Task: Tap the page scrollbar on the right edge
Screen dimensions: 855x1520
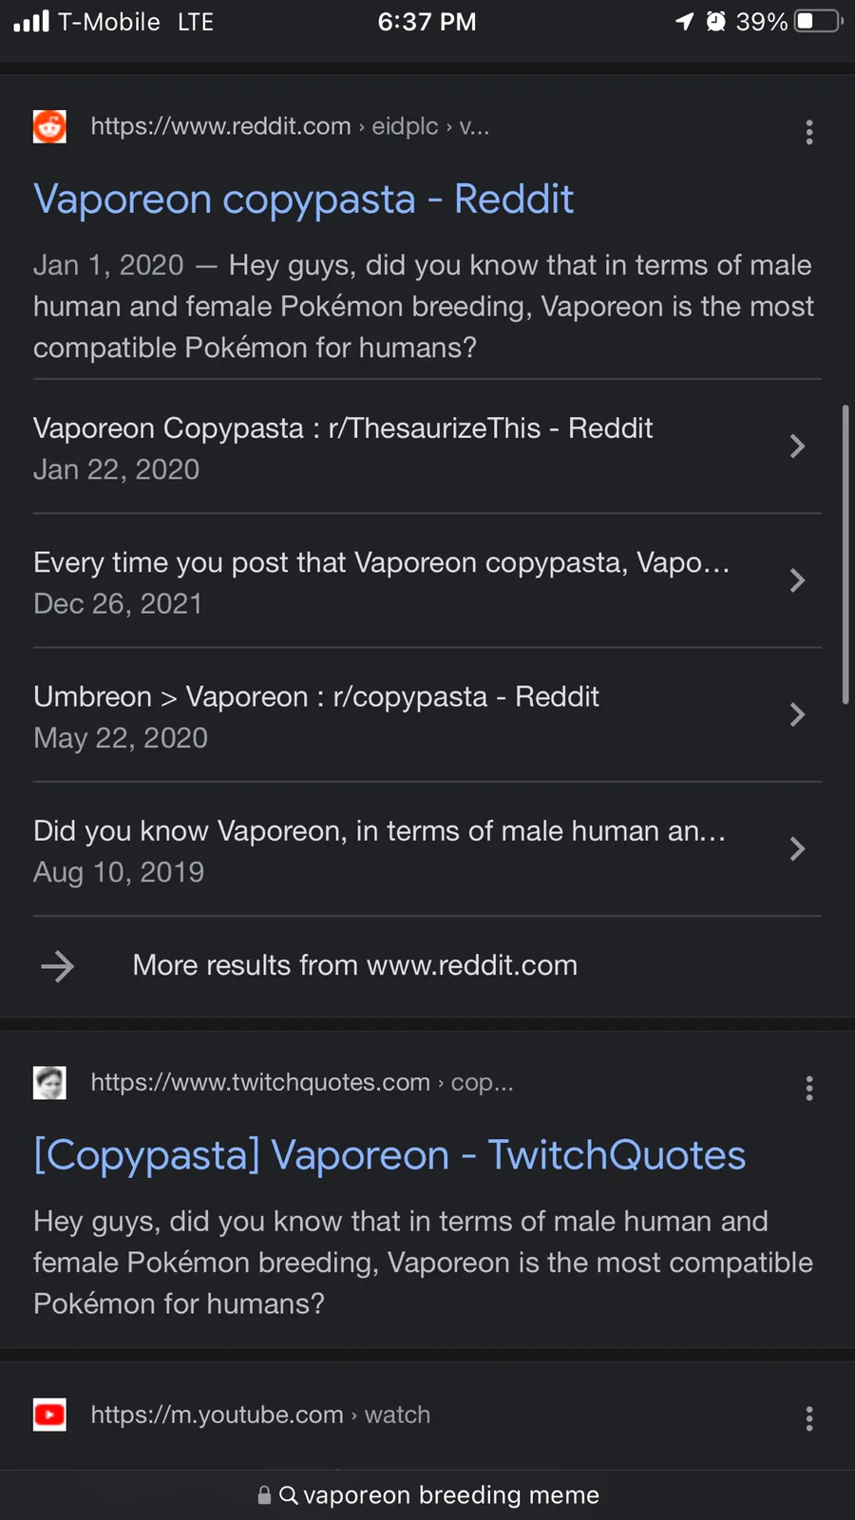Action: [x=845, y=555]
